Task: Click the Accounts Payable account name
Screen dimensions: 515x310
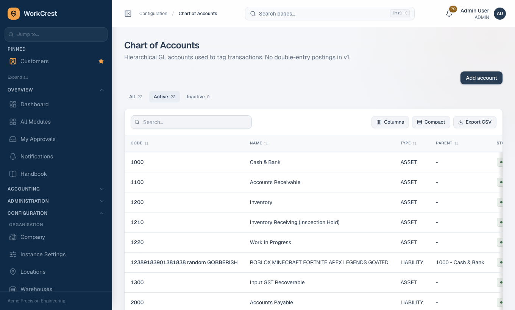Action: [x=272, y=302]
